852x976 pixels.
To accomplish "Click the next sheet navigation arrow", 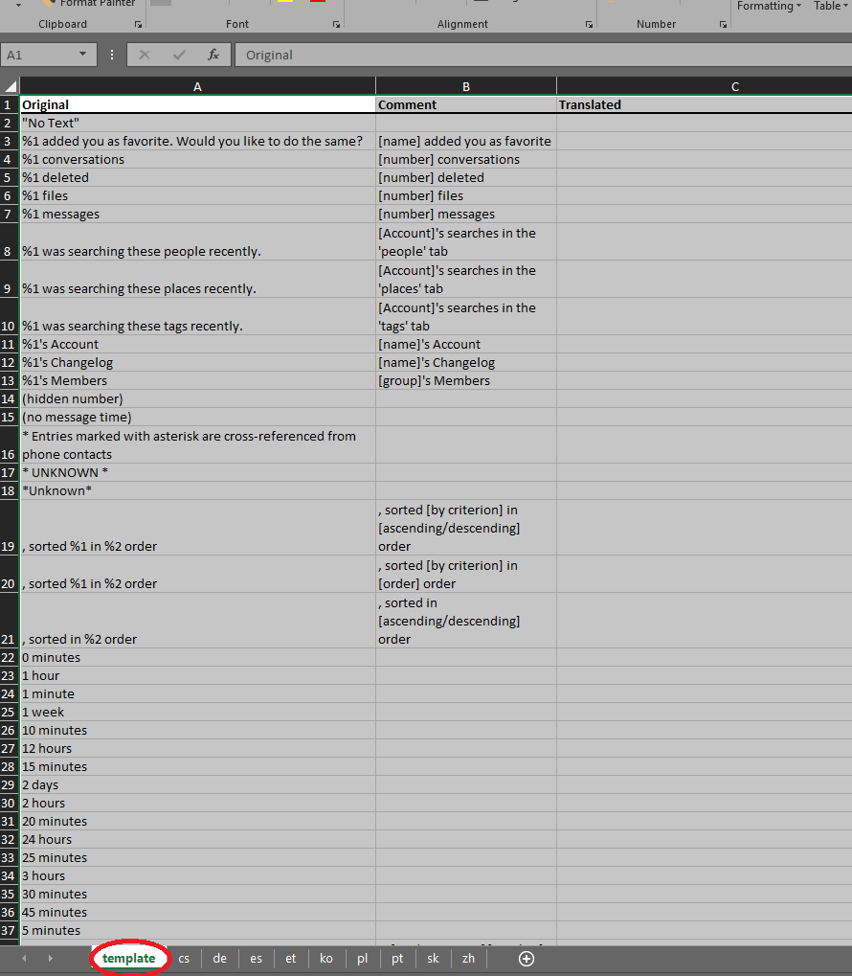I will coord(51,958).
